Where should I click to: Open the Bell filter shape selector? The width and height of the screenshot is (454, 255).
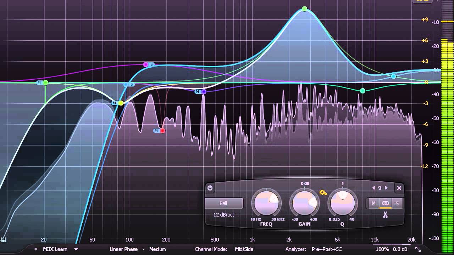(x=224, y=203)
